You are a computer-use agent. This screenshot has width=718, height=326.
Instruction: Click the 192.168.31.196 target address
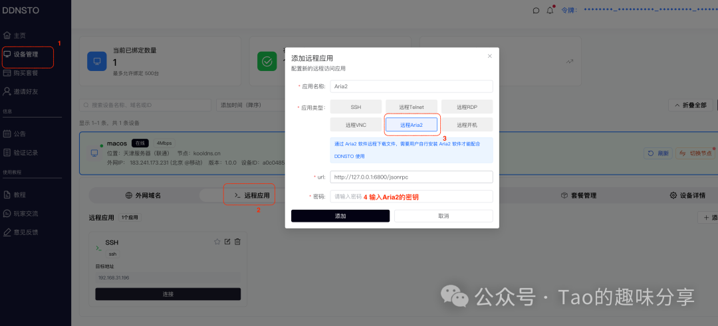click(x=168, y=278)
